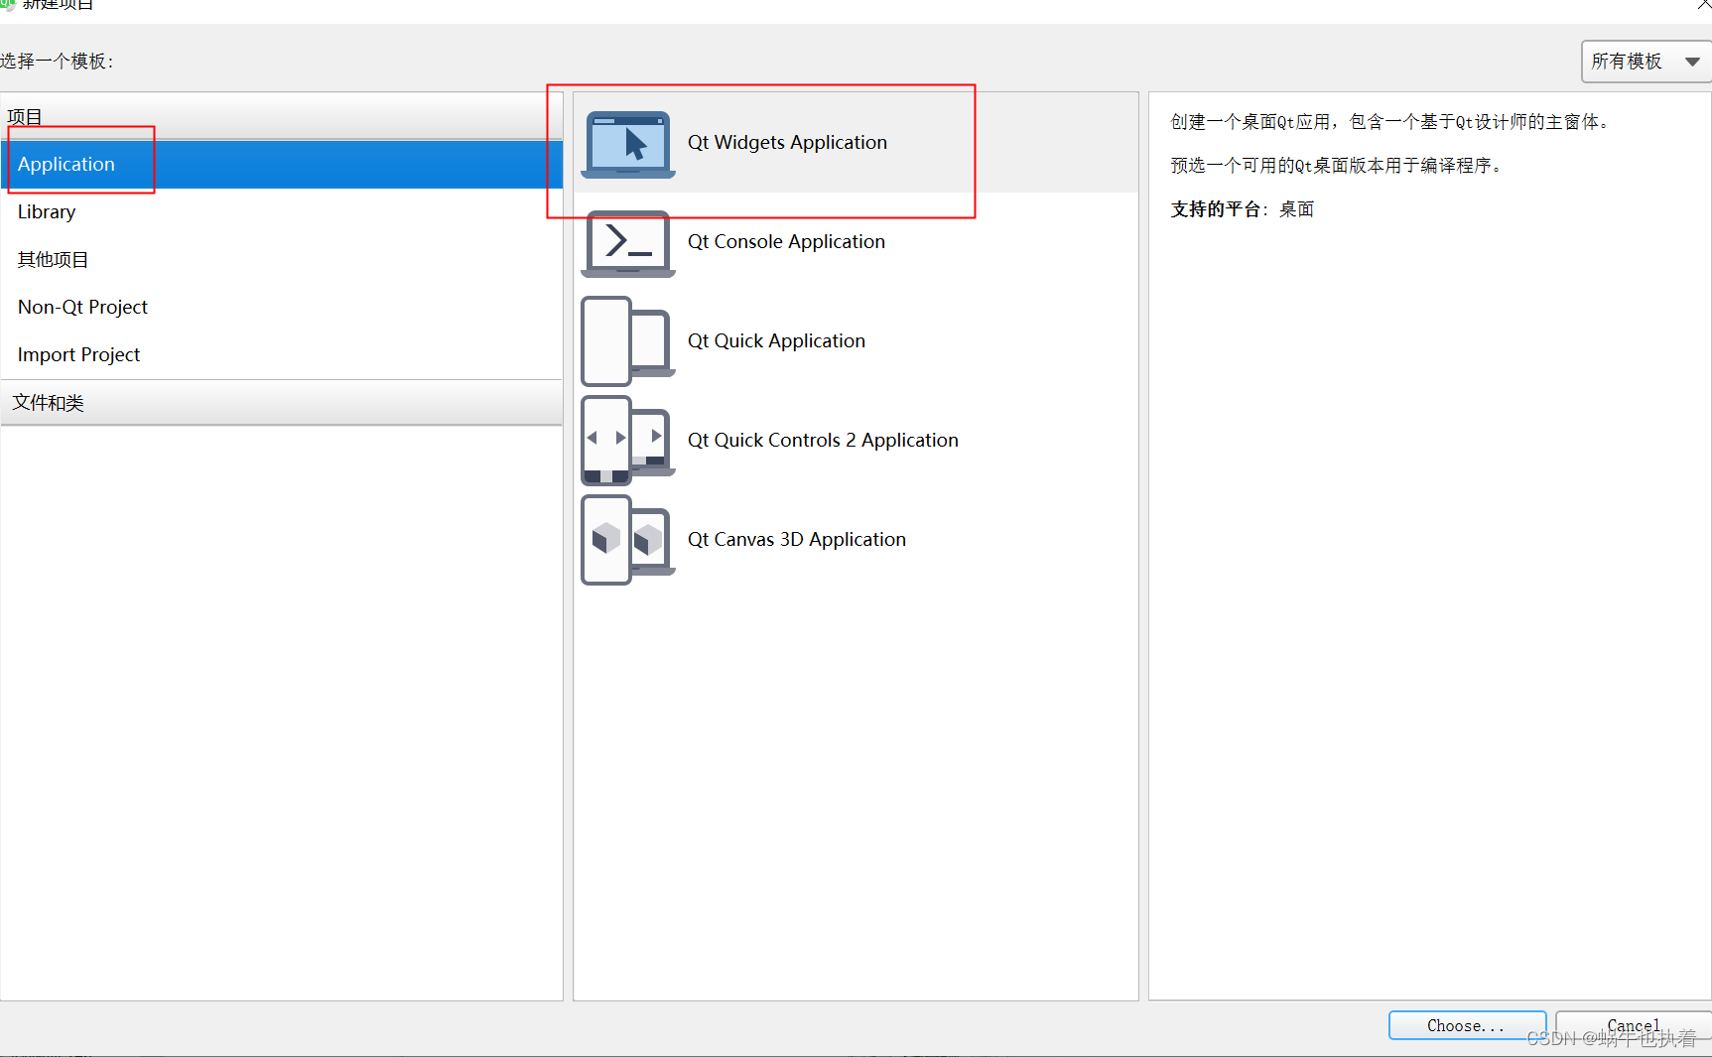Select the Qt Console Application terminal icon
The height and width of the screenshot is (1057, 1712).
(628, 243)
